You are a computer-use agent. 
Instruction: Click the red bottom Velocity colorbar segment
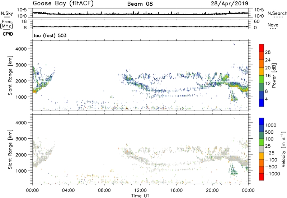(262, 177)
